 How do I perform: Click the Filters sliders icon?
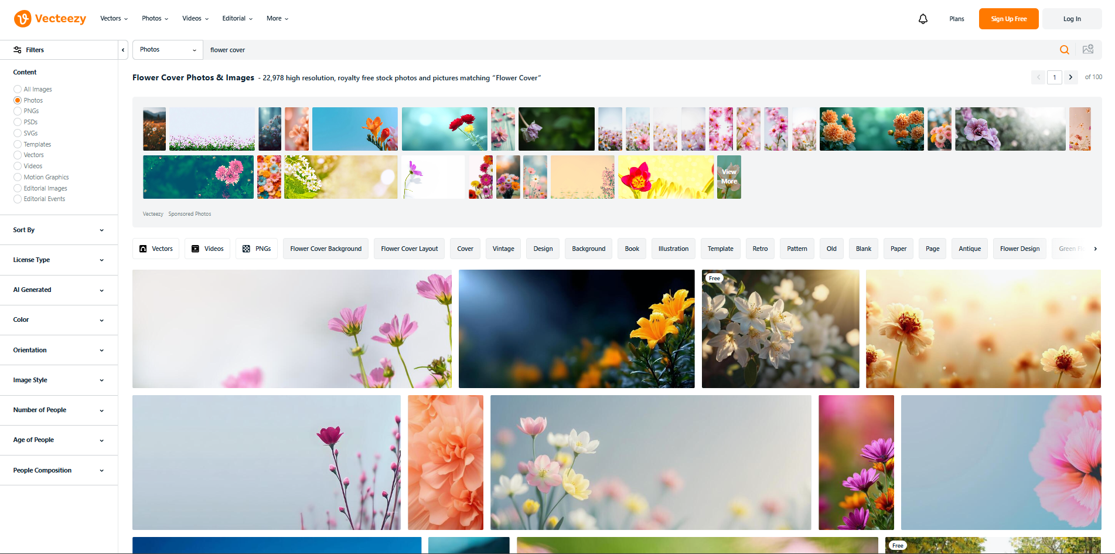(18, 50)
